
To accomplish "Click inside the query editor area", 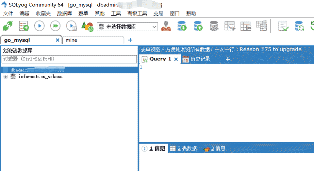I will [x=226, y=103].
